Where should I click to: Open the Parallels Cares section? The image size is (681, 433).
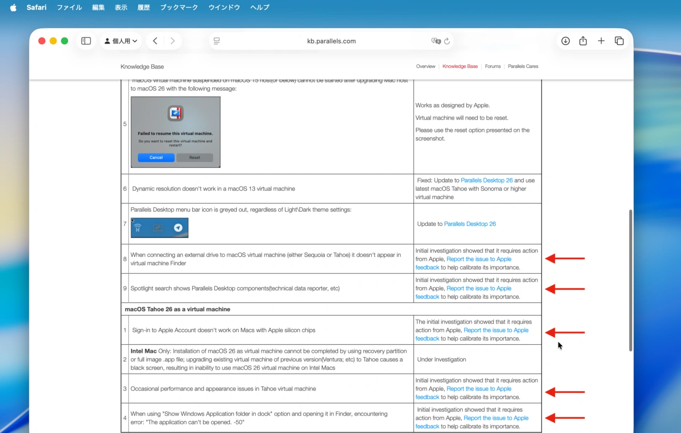pos(522,66)
